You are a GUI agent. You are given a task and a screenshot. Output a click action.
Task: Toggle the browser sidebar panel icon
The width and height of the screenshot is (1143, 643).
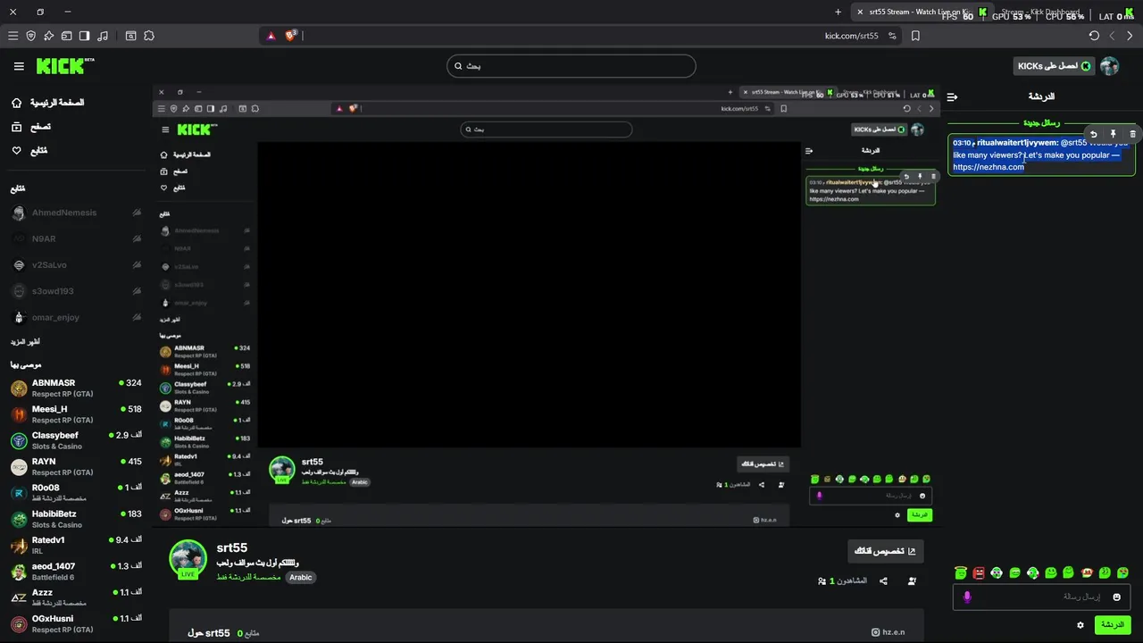[84, 36]
